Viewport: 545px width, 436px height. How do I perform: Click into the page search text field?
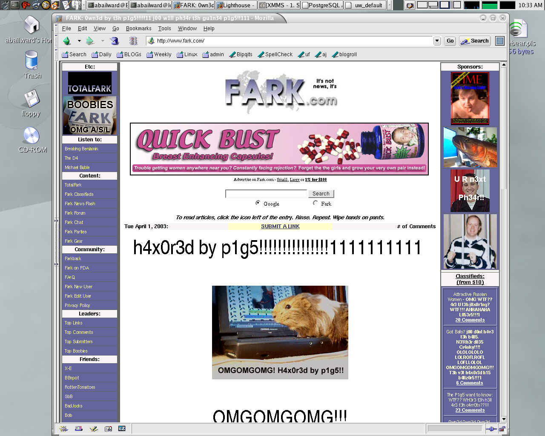(266, 194)
